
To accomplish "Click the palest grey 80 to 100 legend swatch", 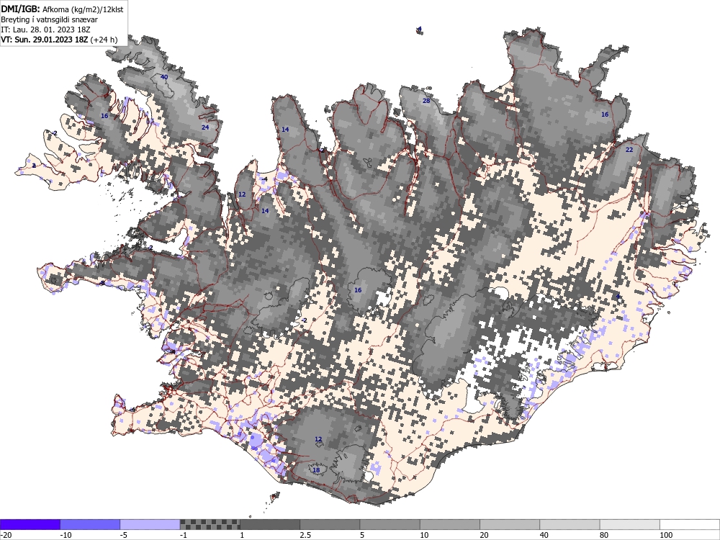I will coord(630,524).
